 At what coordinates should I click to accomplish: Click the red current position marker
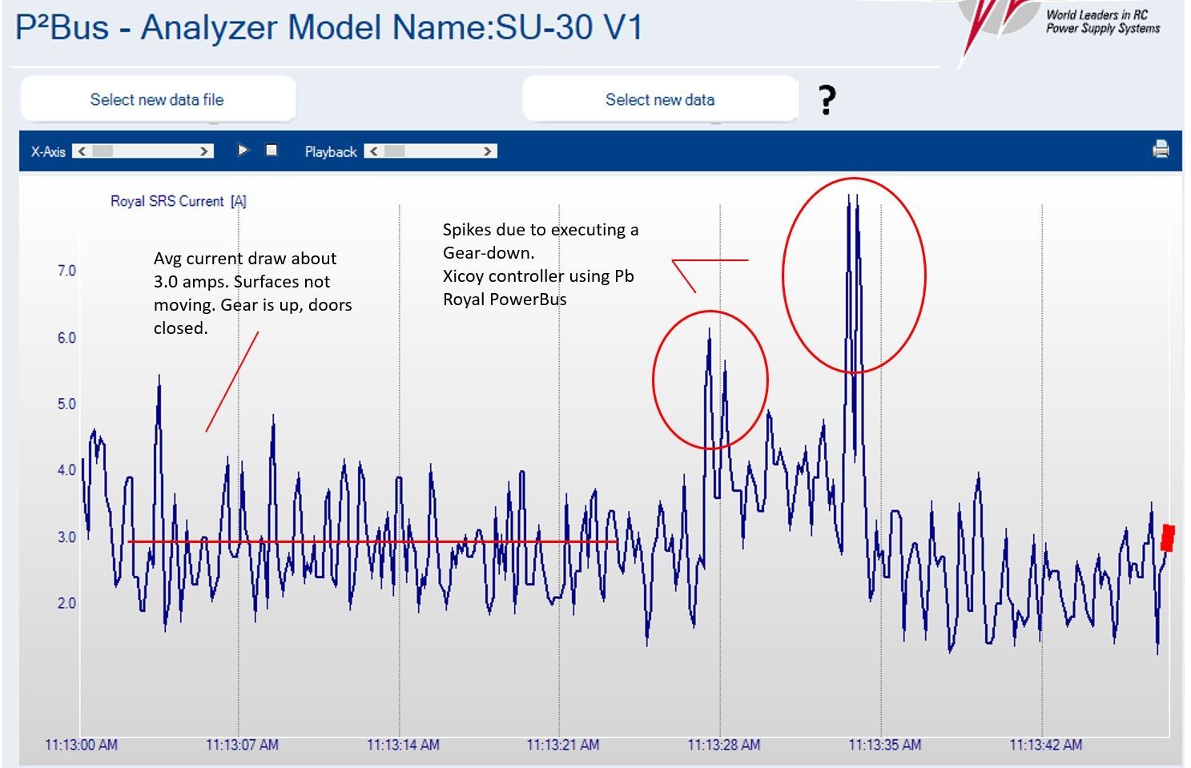(1168, 537)
